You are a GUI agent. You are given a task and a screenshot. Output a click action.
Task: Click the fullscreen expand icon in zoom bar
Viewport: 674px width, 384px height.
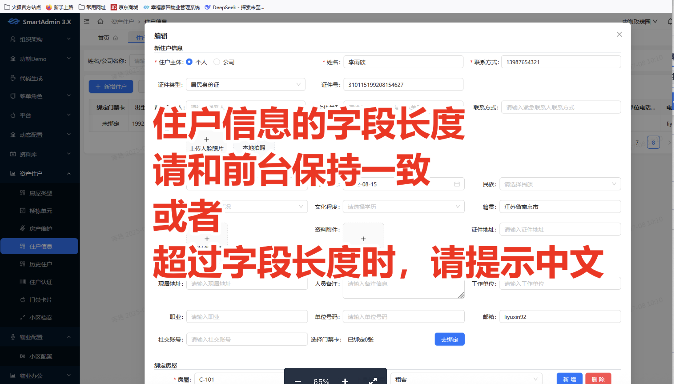(x=373, y=381)
